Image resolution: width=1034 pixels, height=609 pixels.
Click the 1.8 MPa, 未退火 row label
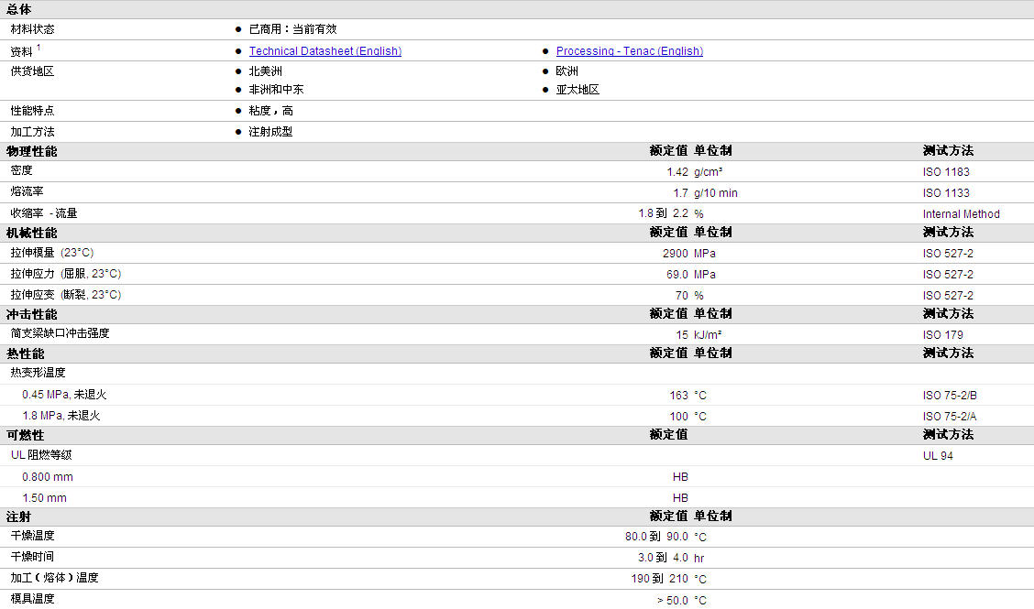61,416
